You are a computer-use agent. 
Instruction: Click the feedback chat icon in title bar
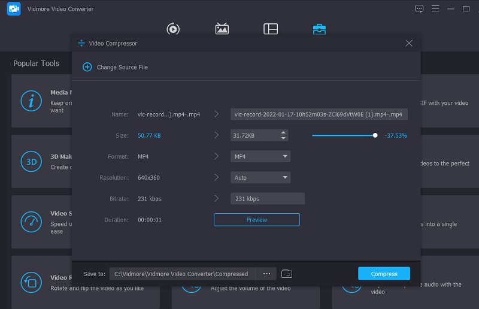(x=419, y=9)
